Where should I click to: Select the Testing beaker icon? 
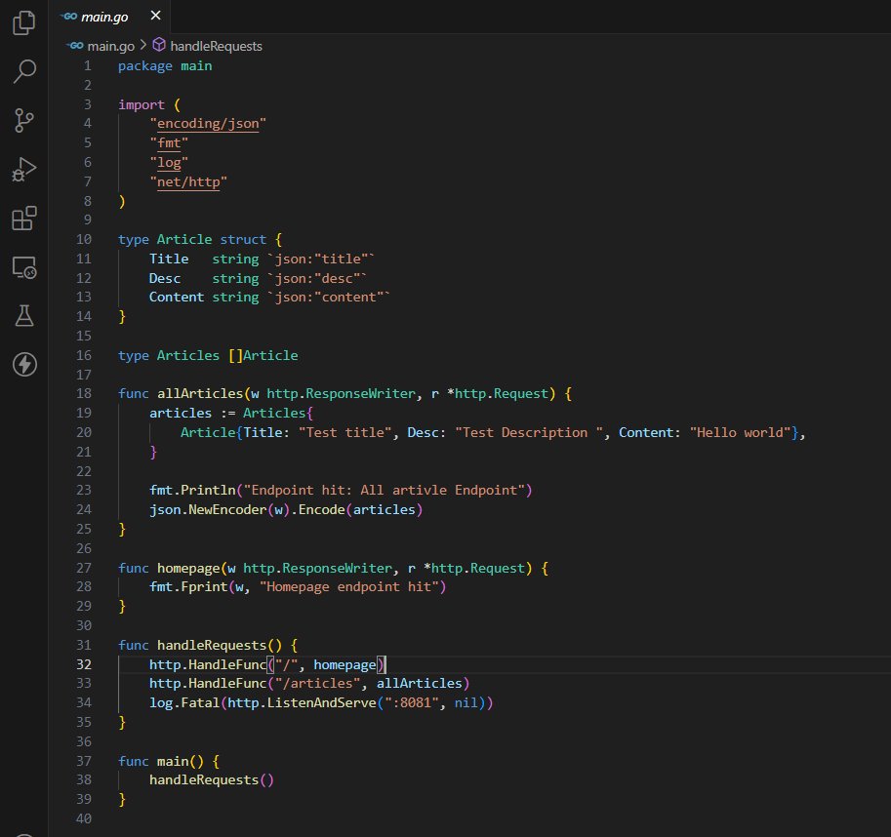click(x=22, y=316)
